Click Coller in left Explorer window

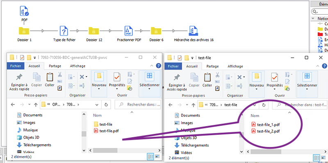[x=50, y=80]
